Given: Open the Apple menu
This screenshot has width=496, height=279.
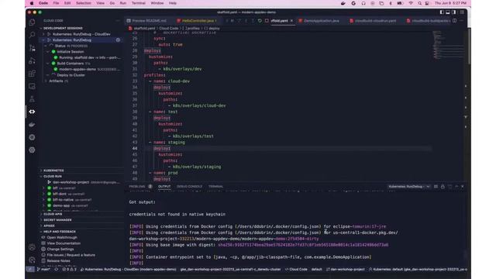Looking at the screenshot, I should (32, 3).
